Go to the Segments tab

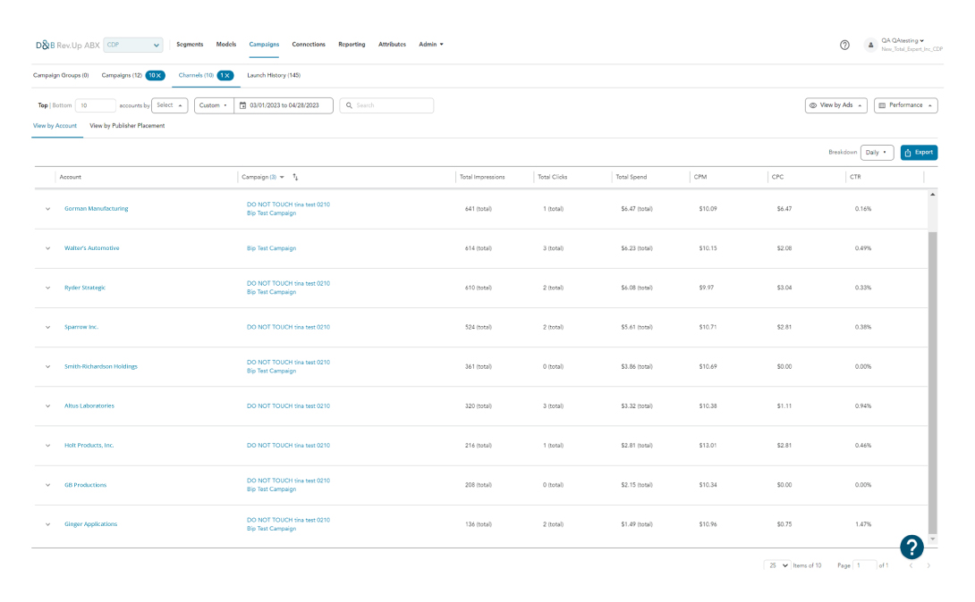[x=190, y=45]
